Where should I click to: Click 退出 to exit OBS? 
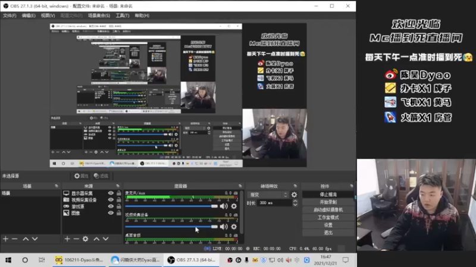[328, 233]
